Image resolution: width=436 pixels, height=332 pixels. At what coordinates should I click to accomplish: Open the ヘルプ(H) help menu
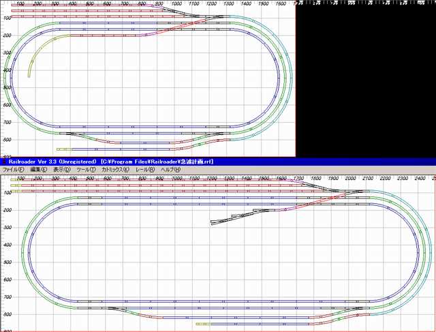click(170, 169)
